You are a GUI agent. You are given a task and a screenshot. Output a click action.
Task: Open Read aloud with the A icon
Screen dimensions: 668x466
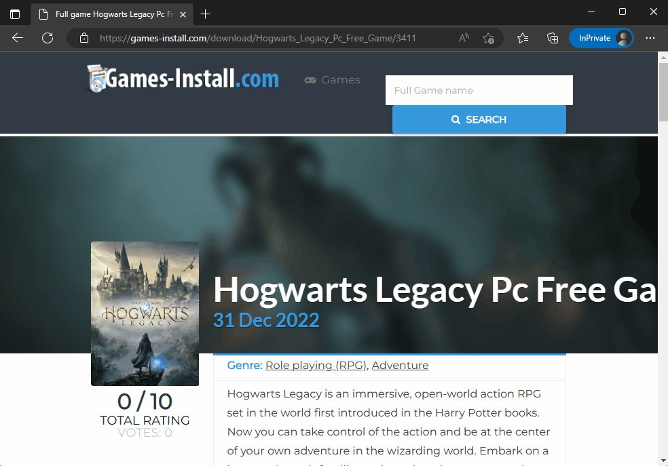click(463, 38)
